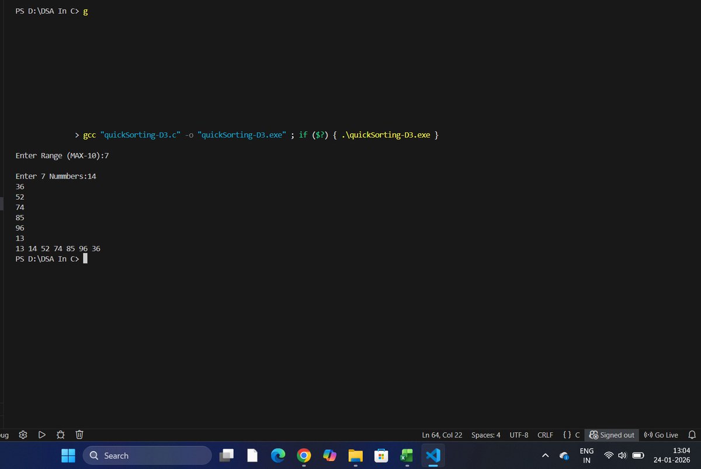Screen dimensions: 701x469
Task: Show hidden system tray icons
Action: point(546,456)
